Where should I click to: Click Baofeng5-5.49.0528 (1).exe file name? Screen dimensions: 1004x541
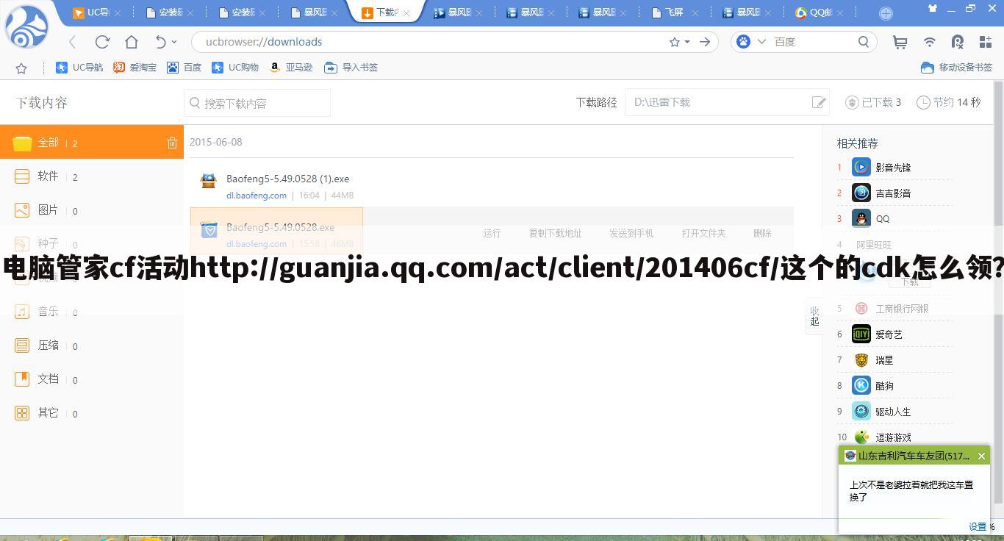[x=288, y=179]
